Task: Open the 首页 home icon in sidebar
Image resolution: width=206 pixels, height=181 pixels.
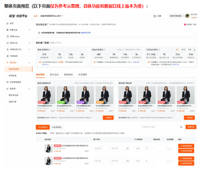Action: click(7, 23)
